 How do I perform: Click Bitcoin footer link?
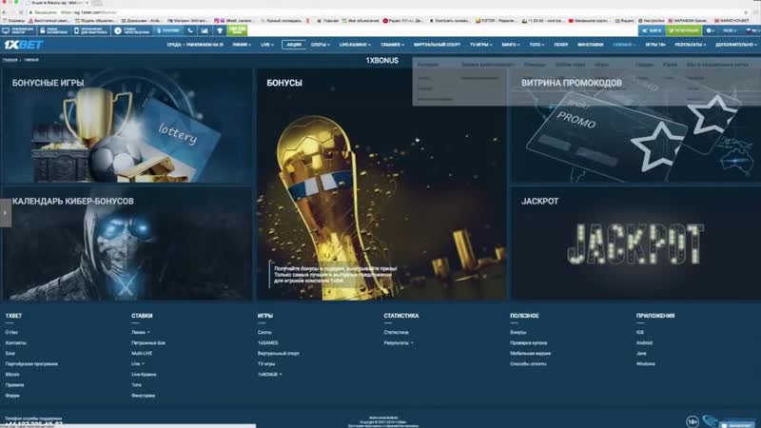pos(12,375)
